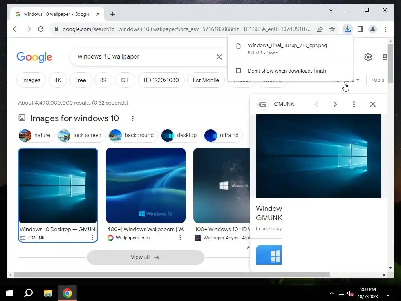
Task: Choose the lock screen image category chip
Action: click(81, 135)
